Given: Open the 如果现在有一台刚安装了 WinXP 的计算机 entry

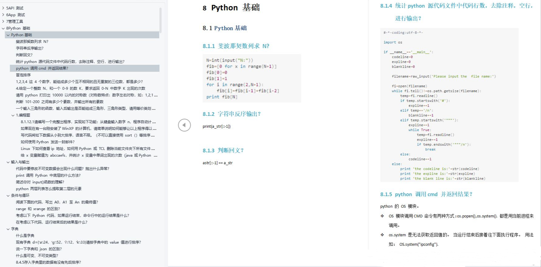Looking at the screenshot, I should [88, 129].
